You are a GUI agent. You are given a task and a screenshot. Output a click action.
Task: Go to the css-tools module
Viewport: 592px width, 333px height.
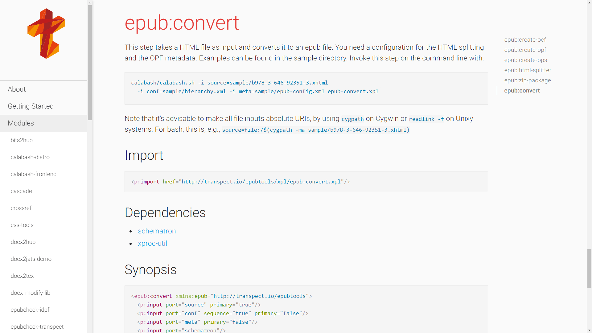click(22, 225)
